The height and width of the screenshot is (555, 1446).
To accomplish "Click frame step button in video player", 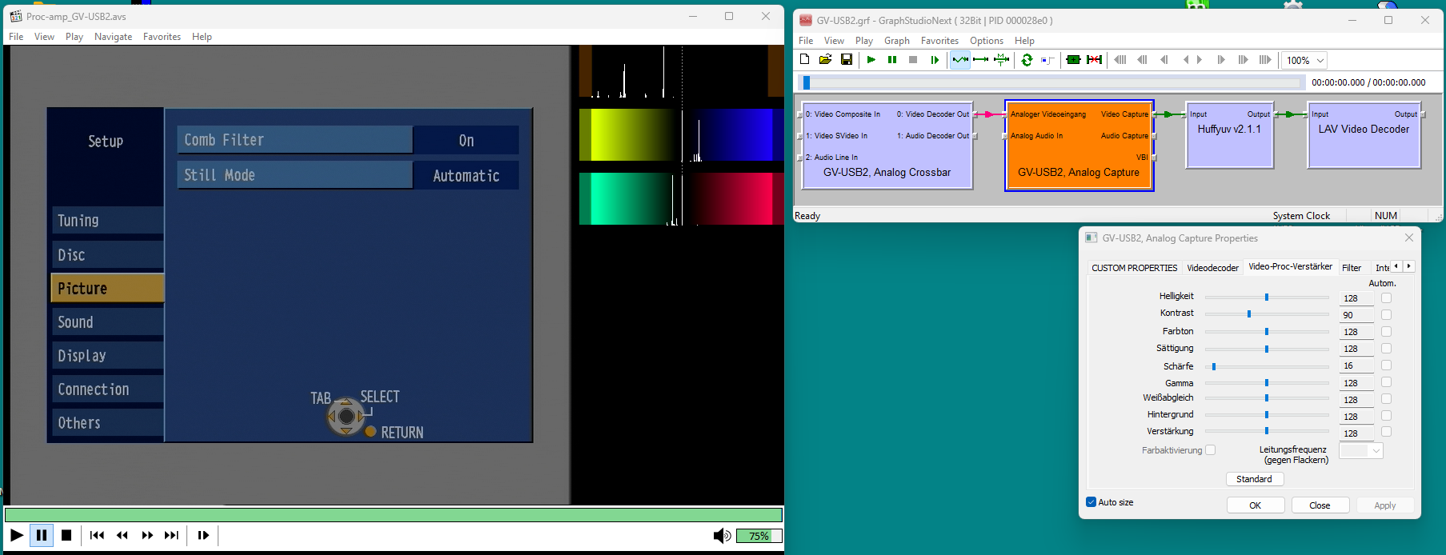I will point(203,536).
